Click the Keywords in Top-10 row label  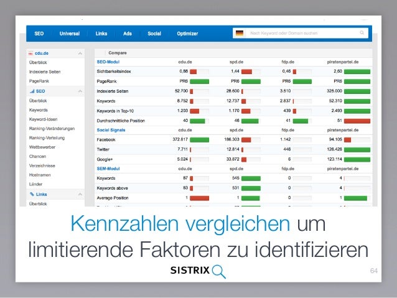point(115,111)
